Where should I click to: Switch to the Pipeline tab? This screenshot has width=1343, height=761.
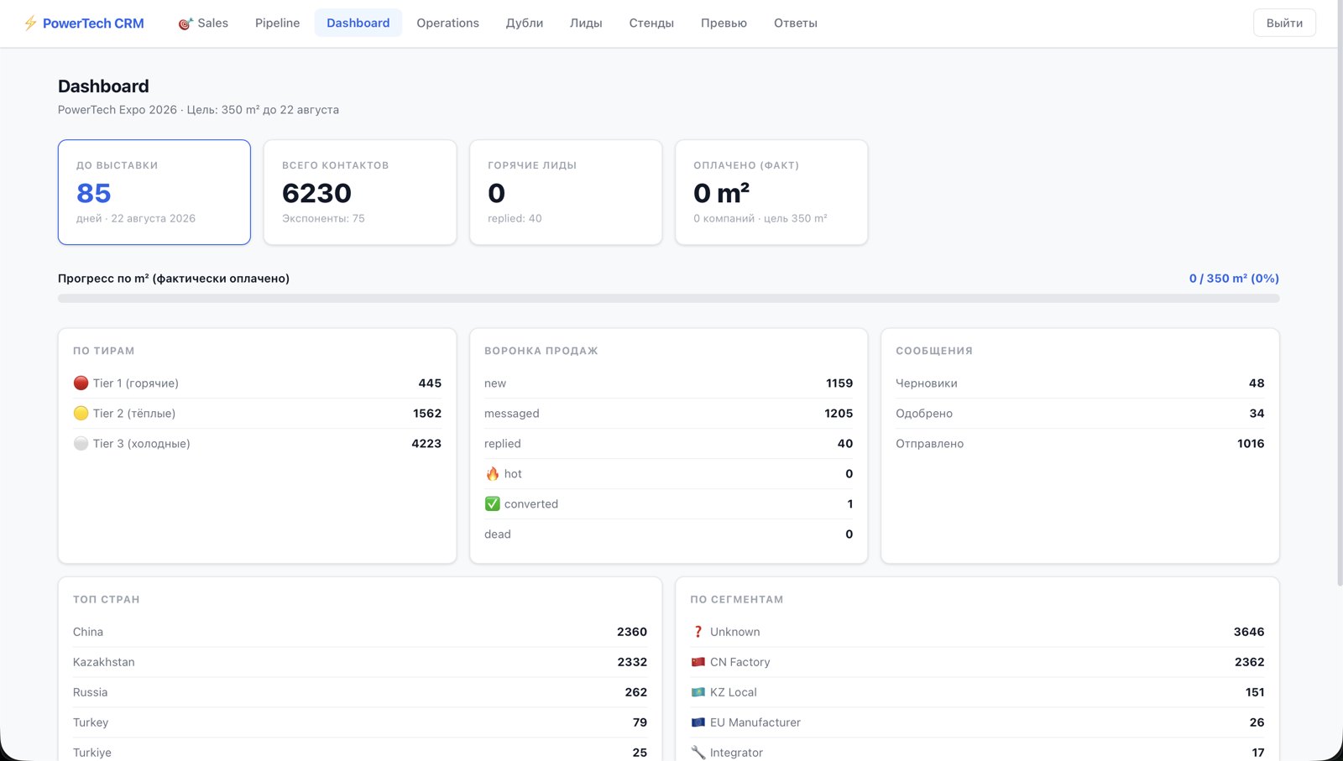pos(277,23)
